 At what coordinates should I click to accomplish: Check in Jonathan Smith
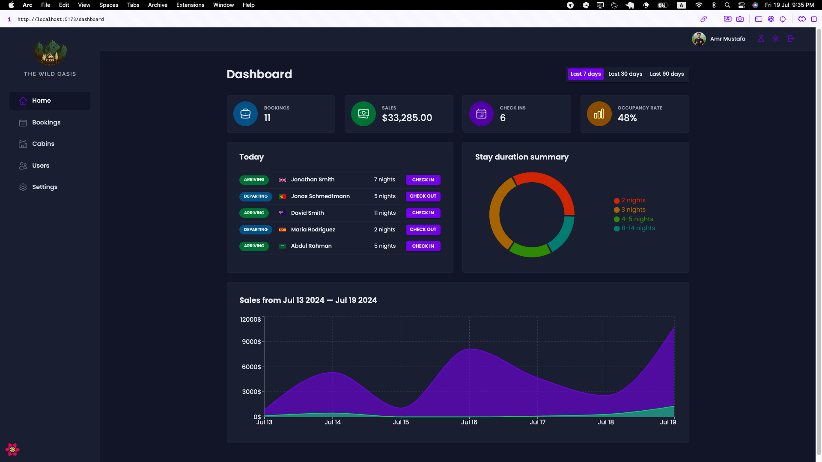click(x=423, y=180)
